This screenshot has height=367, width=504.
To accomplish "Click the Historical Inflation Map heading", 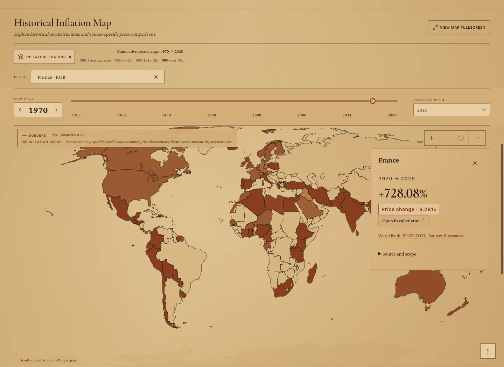I will point(63,23).
